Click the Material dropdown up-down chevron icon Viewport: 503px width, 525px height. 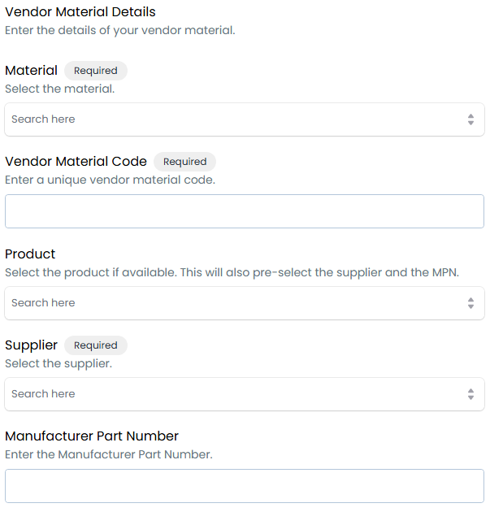(470, 119)
